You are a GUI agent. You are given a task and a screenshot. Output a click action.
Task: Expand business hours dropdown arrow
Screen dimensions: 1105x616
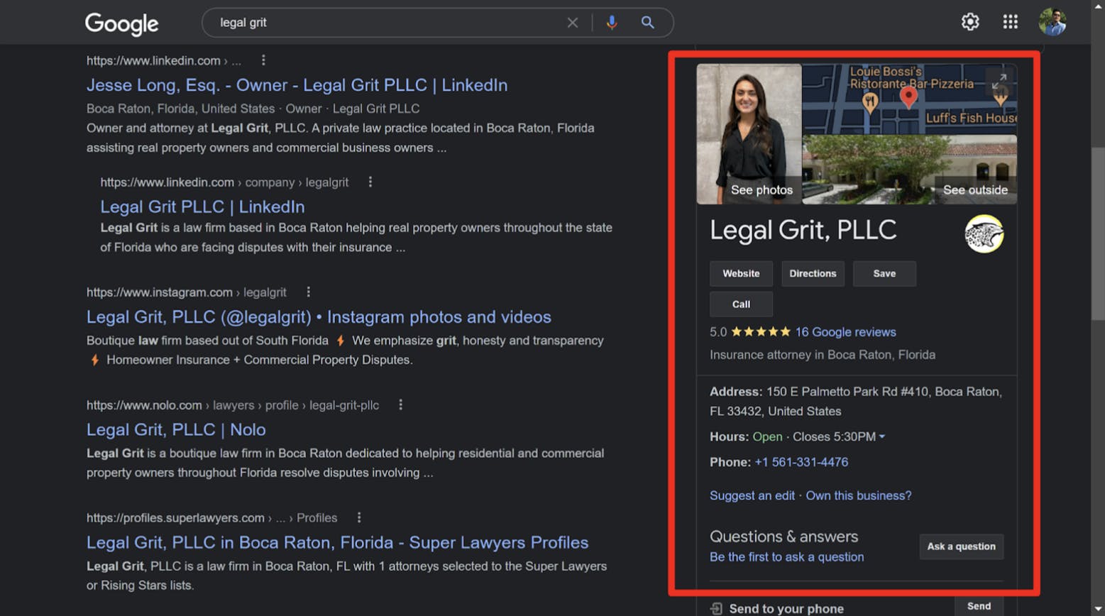[882, 436]
